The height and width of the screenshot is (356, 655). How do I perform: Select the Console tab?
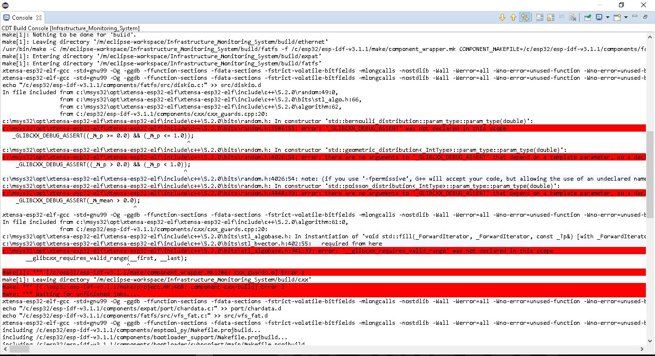click(22, 17)
